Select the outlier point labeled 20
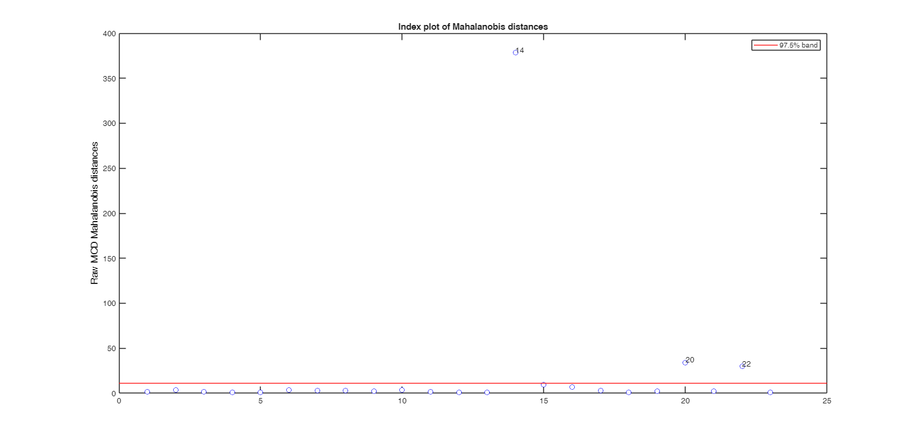Screen dimensions: 914x442 (684, 363)
